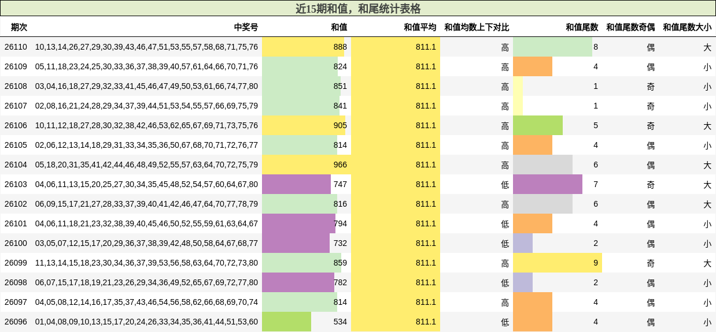Click period number 26100
Viewport: 716px width, 332px height.
pyautogui.click(x=16, y=243)
